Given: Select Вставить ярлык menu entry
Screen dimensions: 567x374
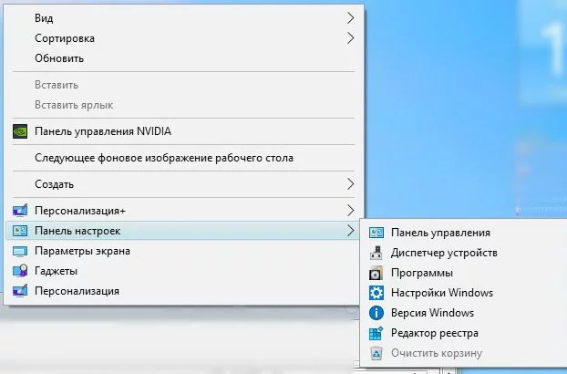Looking at the screenshot, I should [183, 105].
